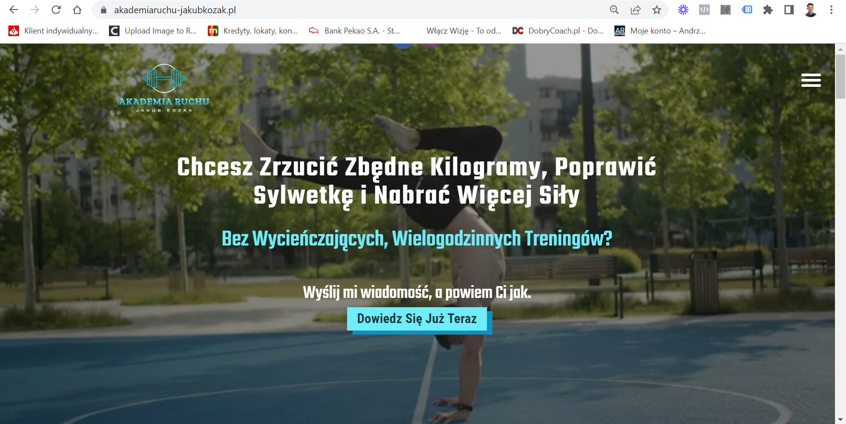
Task: Open Bank Pekao S.A. bookmark
Action: coord(354,31)
